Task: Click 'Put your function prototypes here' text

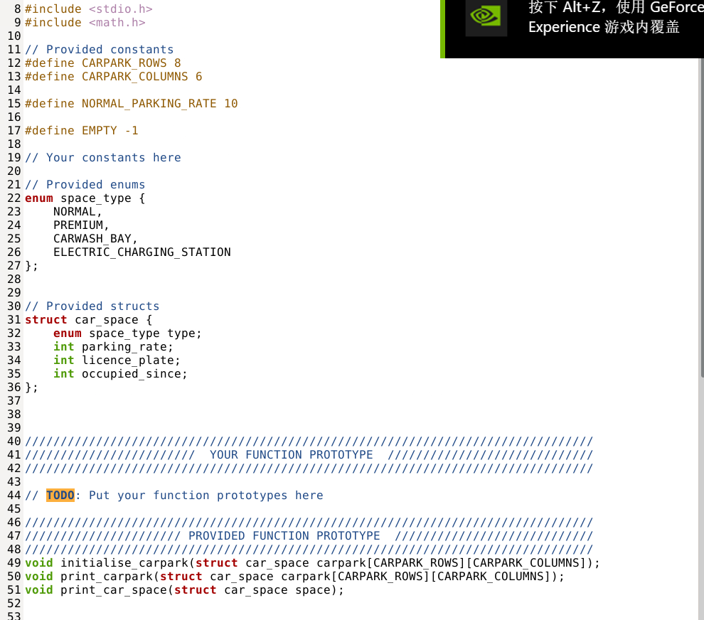Action: point(206,495)
